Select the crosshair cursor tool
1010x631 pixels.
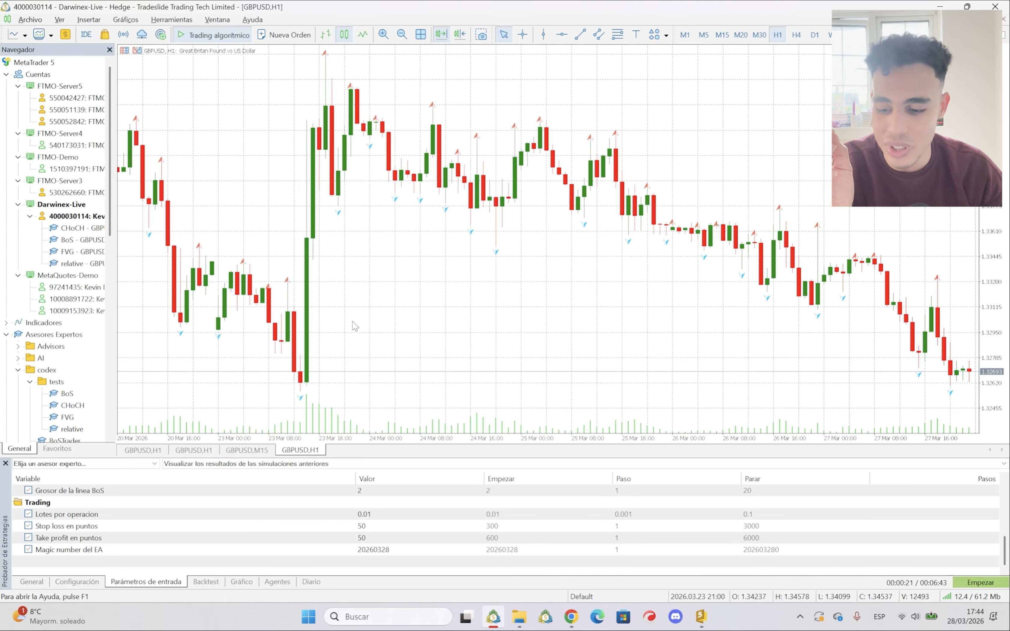(x=522, y=35)
